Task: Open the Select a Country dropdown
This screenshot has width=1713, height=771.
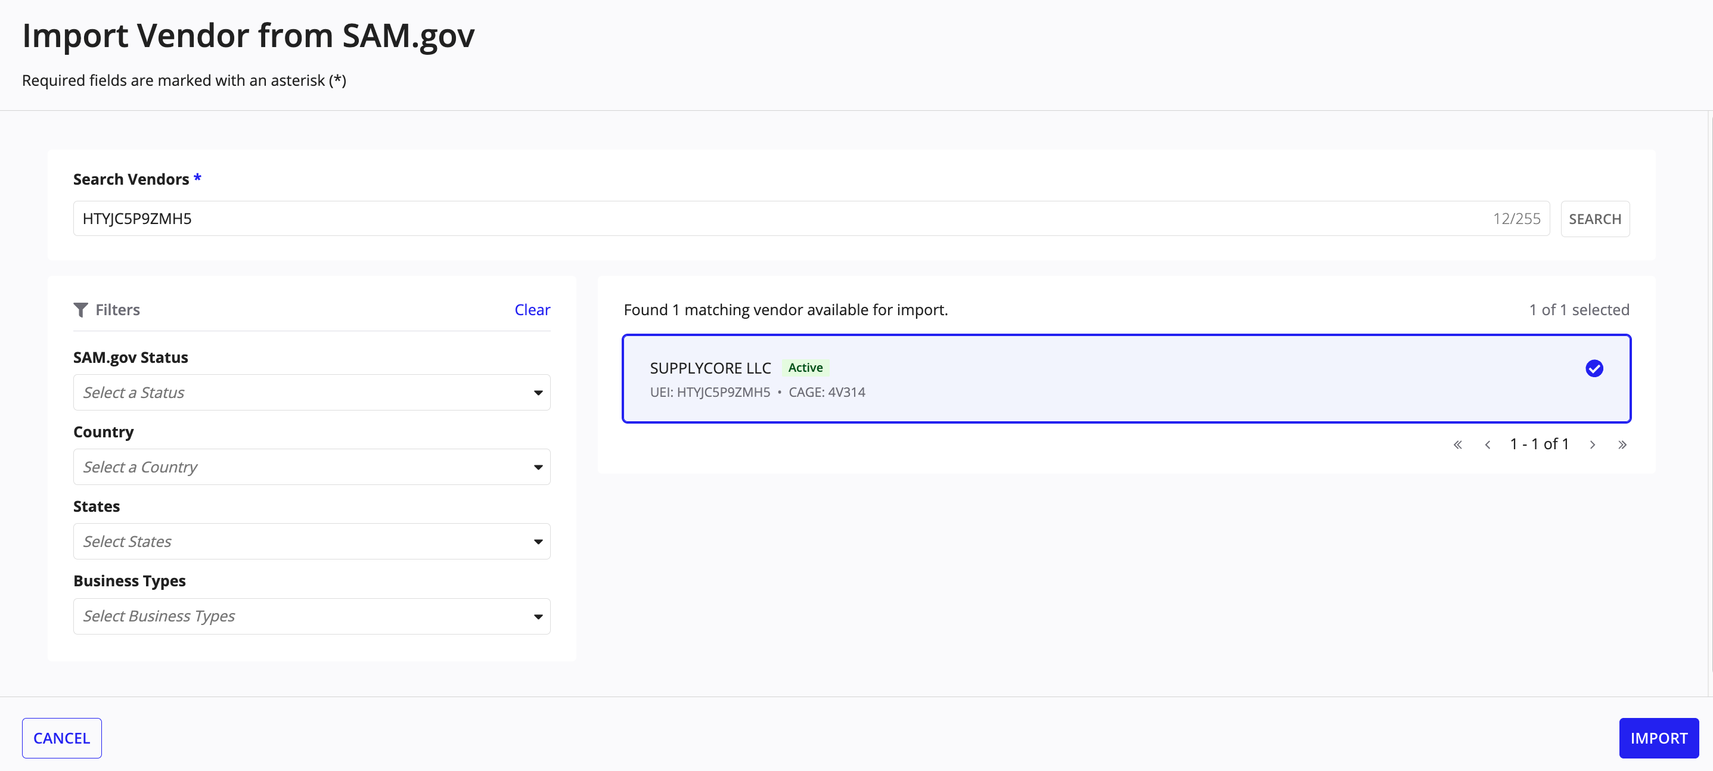Action: click(312, 467)
